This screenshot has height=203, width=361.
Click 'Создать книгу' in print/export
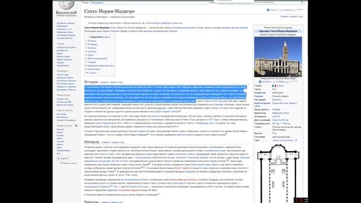click(63, 99)
